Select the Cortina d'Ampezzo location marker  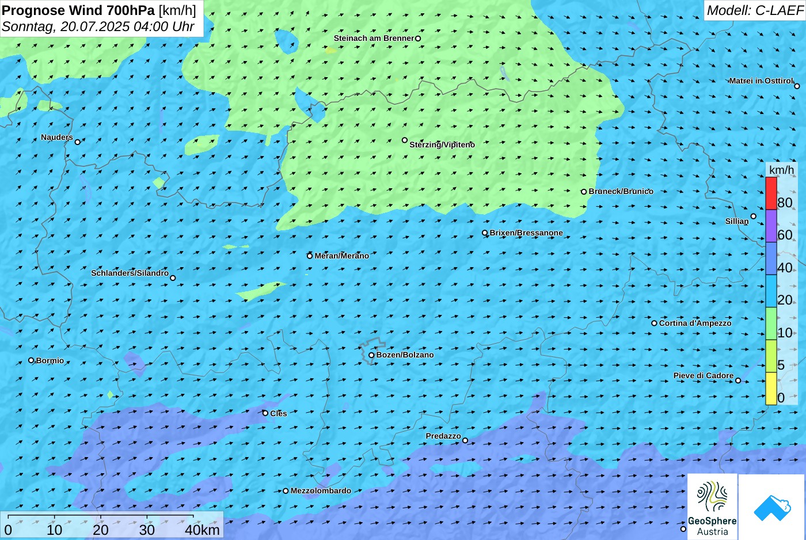coord(654,323)
